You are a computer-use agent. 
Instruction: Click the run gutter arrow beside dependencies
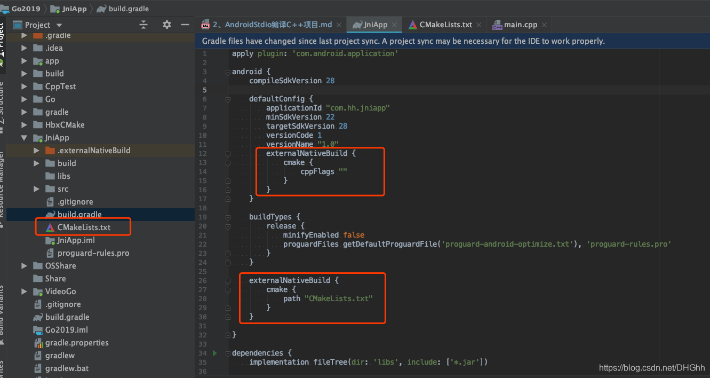(215, 353)
